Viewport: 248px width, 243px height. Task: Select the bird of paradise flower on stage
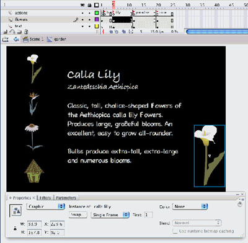click(x=33, y=104)
